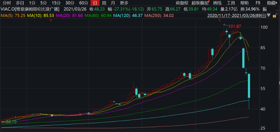Toggle the MA(250) moving average indicator
Screen dimensions: 280x132
pyautogui.click(x=159, y=15)
